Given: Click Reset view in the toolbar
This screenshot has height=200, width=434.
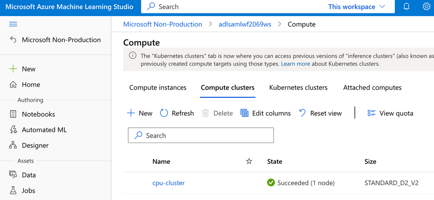Looking at the screenshot, I should pyautogui.click(x=320, y=113).
